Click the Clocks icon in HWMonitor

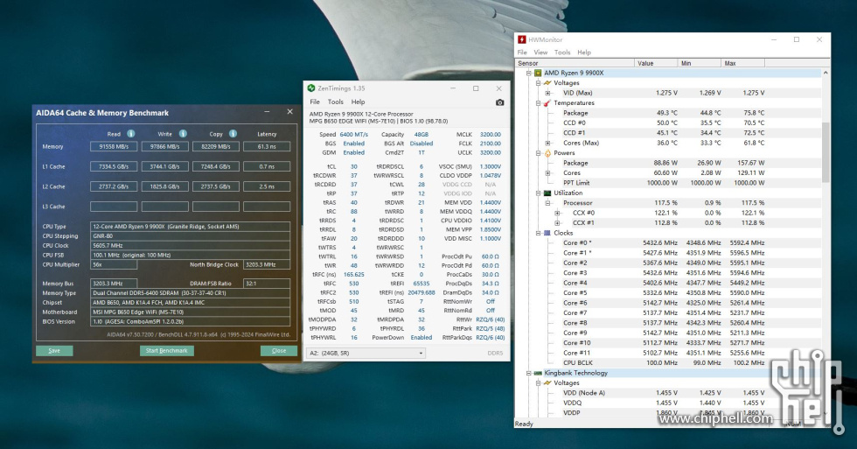[x=547, y=233]
